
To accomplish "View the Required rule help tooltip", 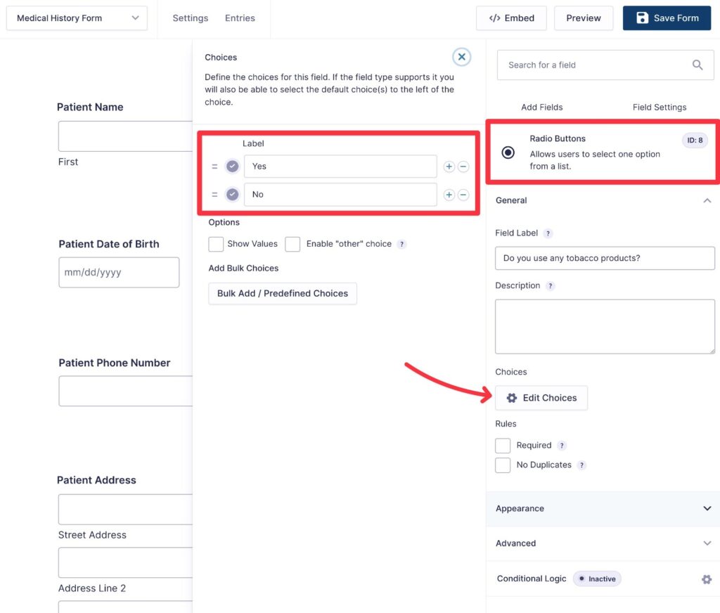I will [560, 445].
